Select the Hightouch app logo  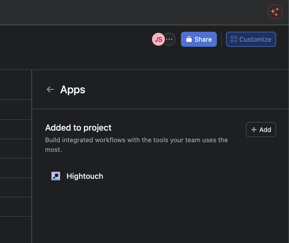click(56, 176)
